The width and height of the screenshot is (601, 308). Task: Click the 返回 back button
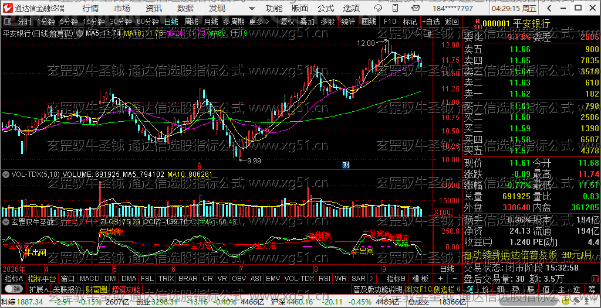[452, 22]
